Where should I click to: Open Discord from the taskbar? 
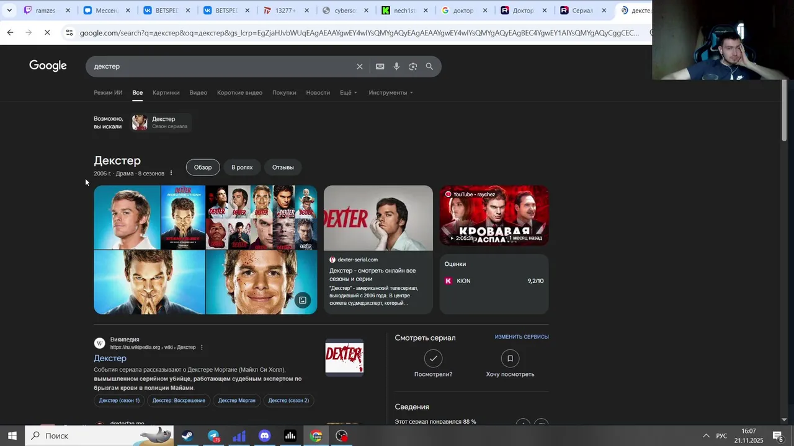tap(265, 435)
